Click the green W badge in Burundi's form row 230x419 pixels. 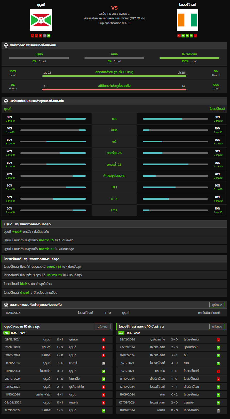[x=49, y=36]
